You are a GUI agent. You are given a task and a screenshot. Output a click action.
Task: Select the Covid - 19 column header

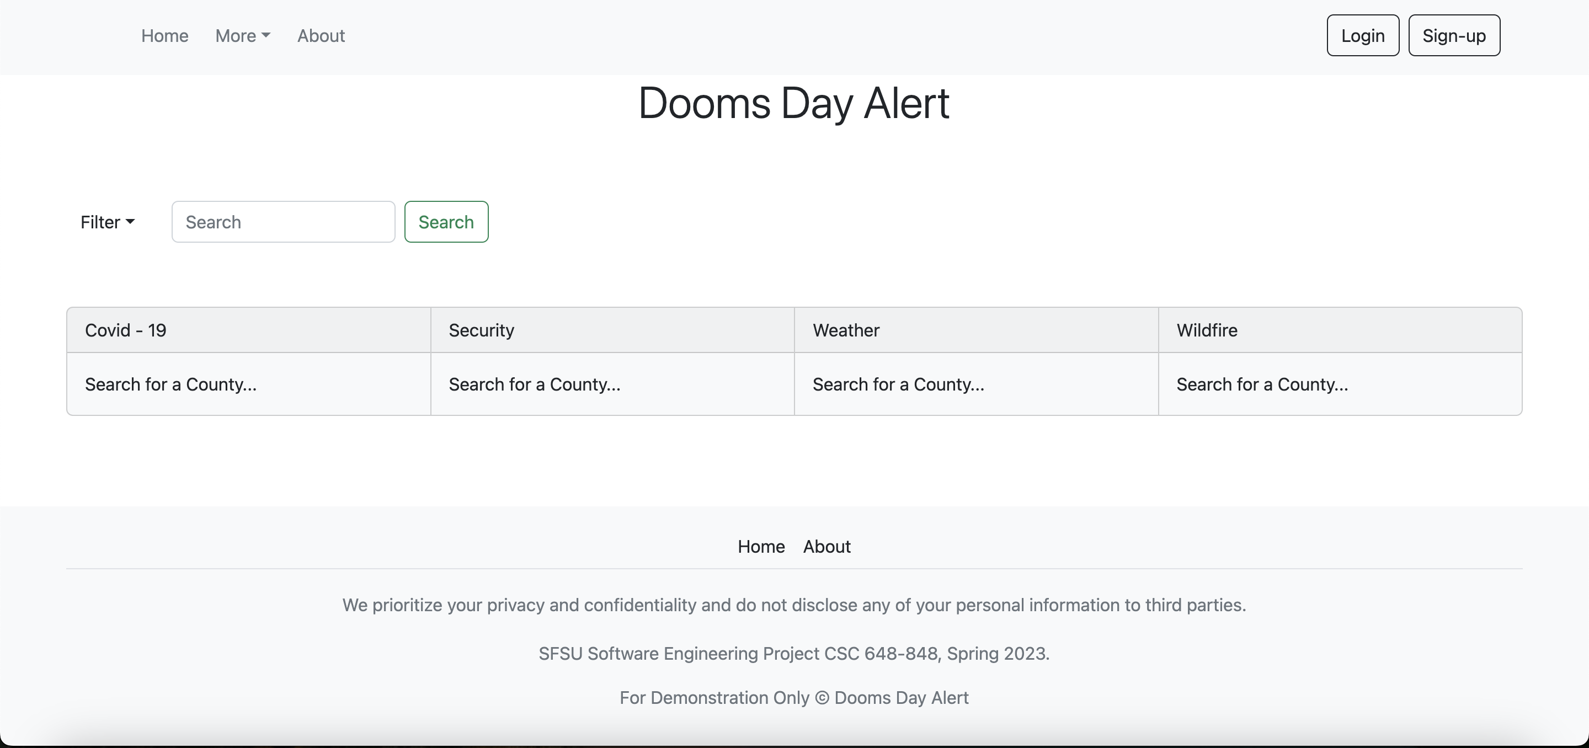tap(126, 330)
